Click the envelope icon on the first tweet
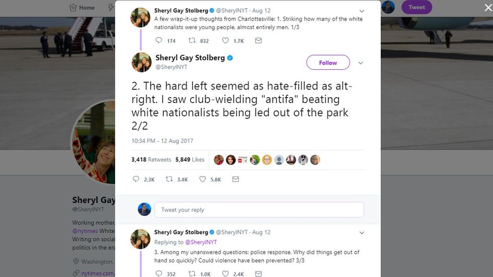 click(x=258, y=41)
